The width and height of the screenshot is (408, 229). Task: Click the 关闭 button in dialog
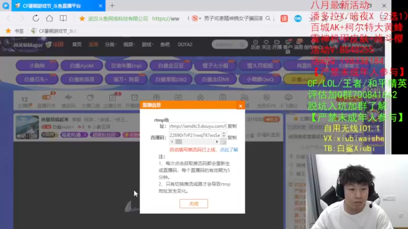click(194, 204)
